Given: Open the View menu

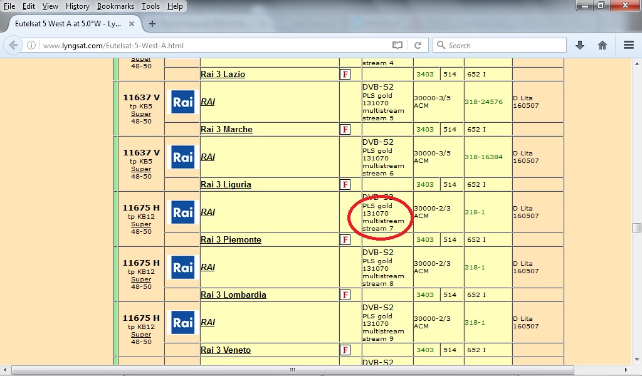Looking at the screenshot, I should tap(50, 6).
